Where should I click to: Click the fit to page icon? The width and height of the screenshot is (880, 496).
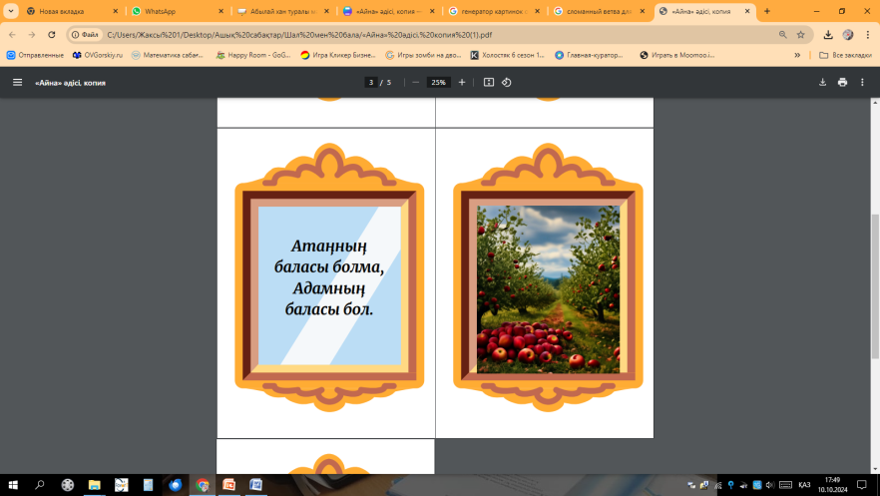(489, 83)
